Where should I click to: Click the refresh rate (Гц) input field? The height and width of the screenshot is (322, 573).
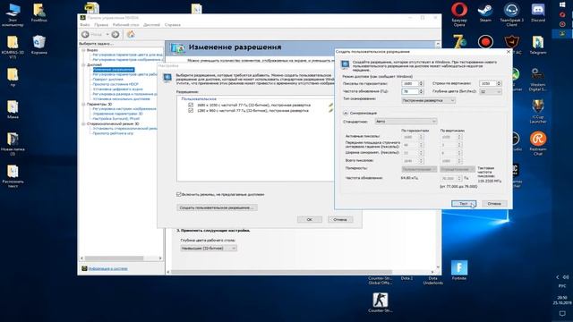pyautogui.click(x=410, y=91)
